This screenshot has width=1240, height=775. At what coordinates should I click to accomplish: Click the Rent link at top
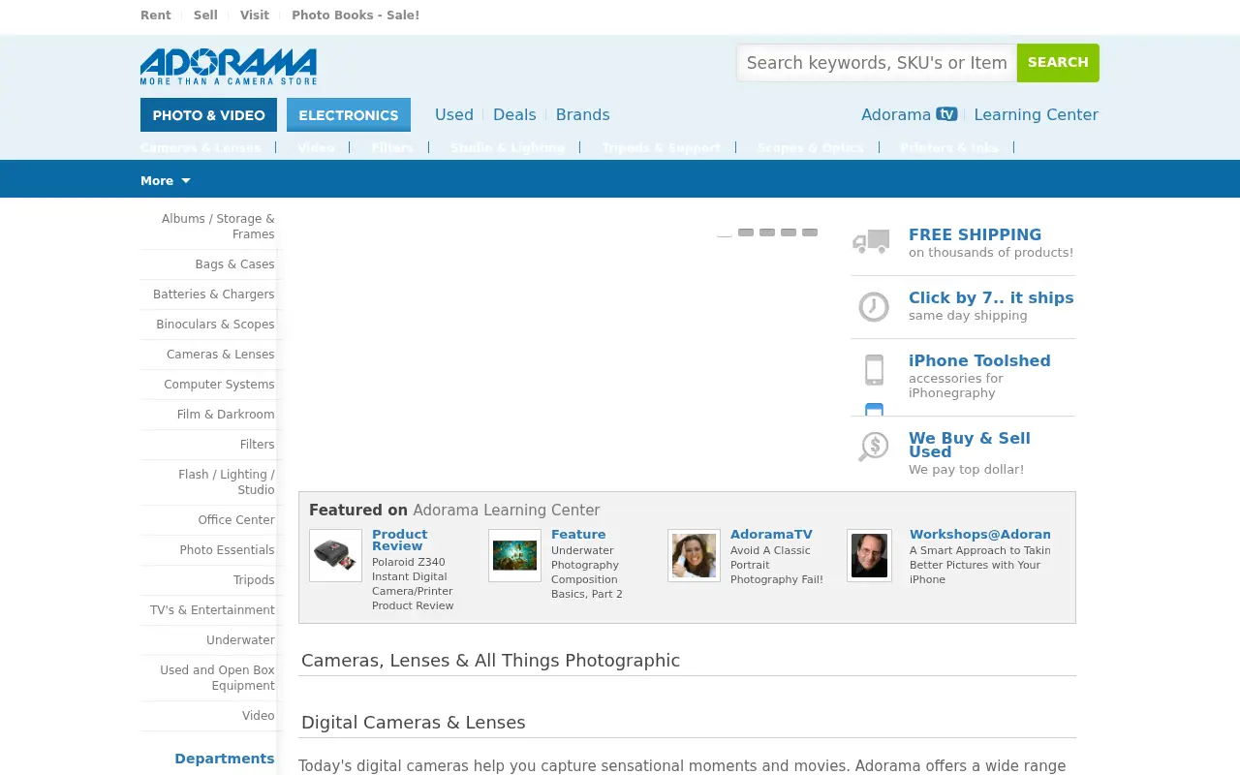click(156, 15)
